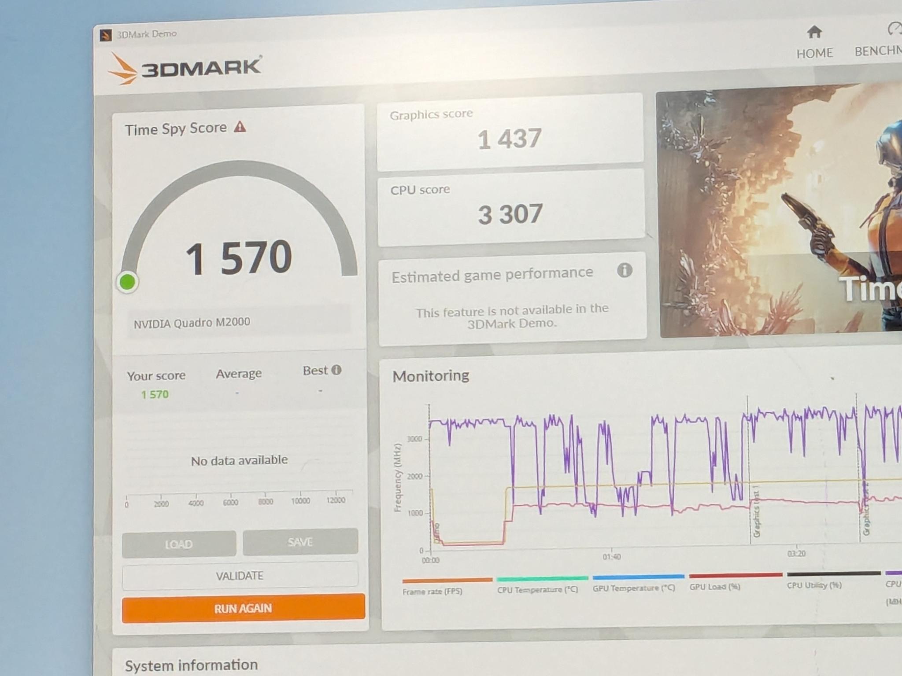
Task: Click the LOAD button
Action: click(x=179, y=544)
